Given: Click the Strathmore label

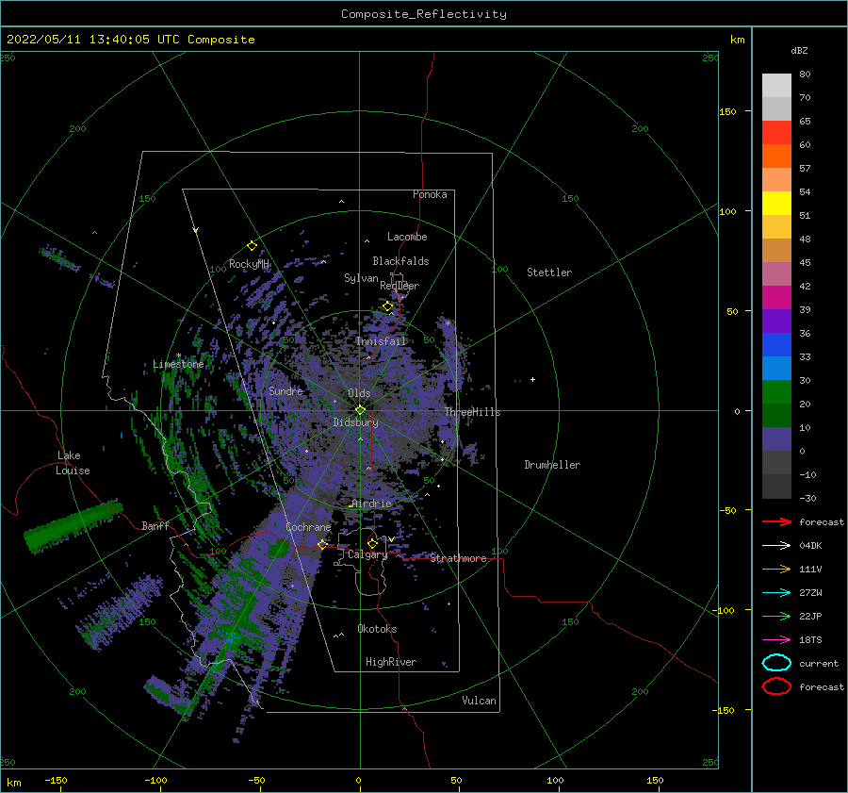Looking at the screenshot, I should point(458,558).
